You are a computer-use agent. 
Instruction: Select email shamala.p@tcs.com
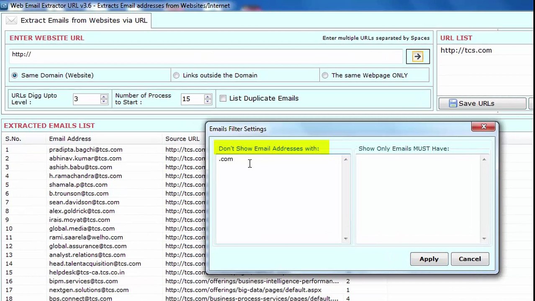(78, 184)
